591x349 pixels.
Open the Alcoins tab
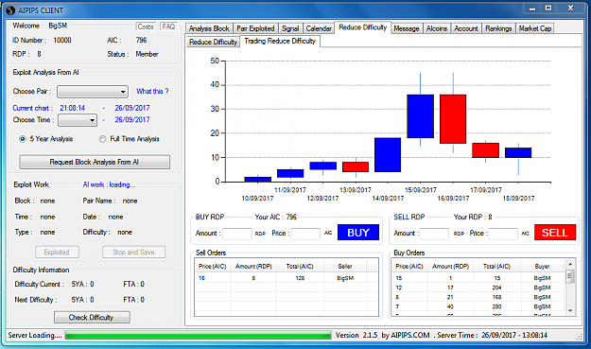[437, 28]
